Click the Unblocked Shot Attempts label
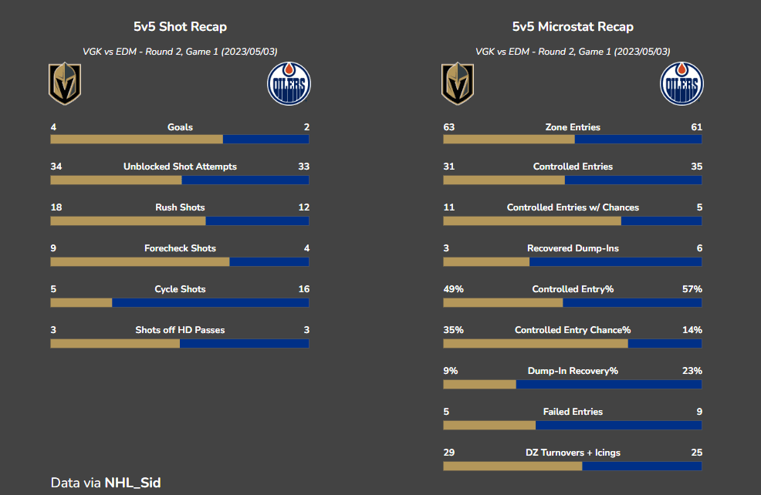761x495 pixels. tap(180, 167)
